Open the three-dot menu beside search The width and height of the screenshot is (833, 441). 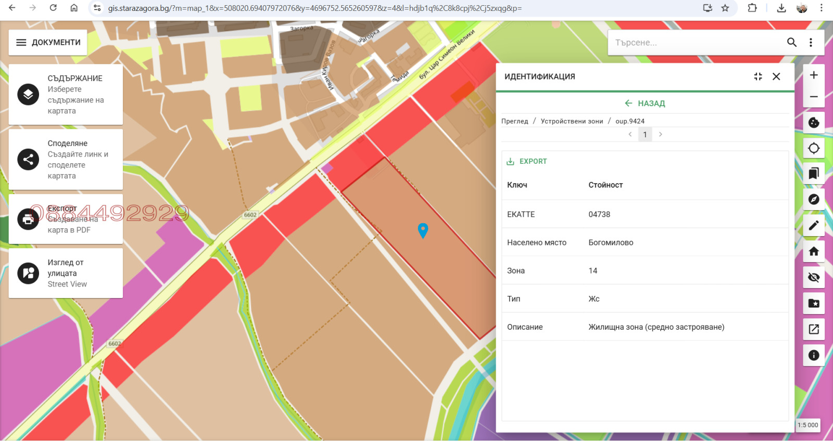(811, 43)
